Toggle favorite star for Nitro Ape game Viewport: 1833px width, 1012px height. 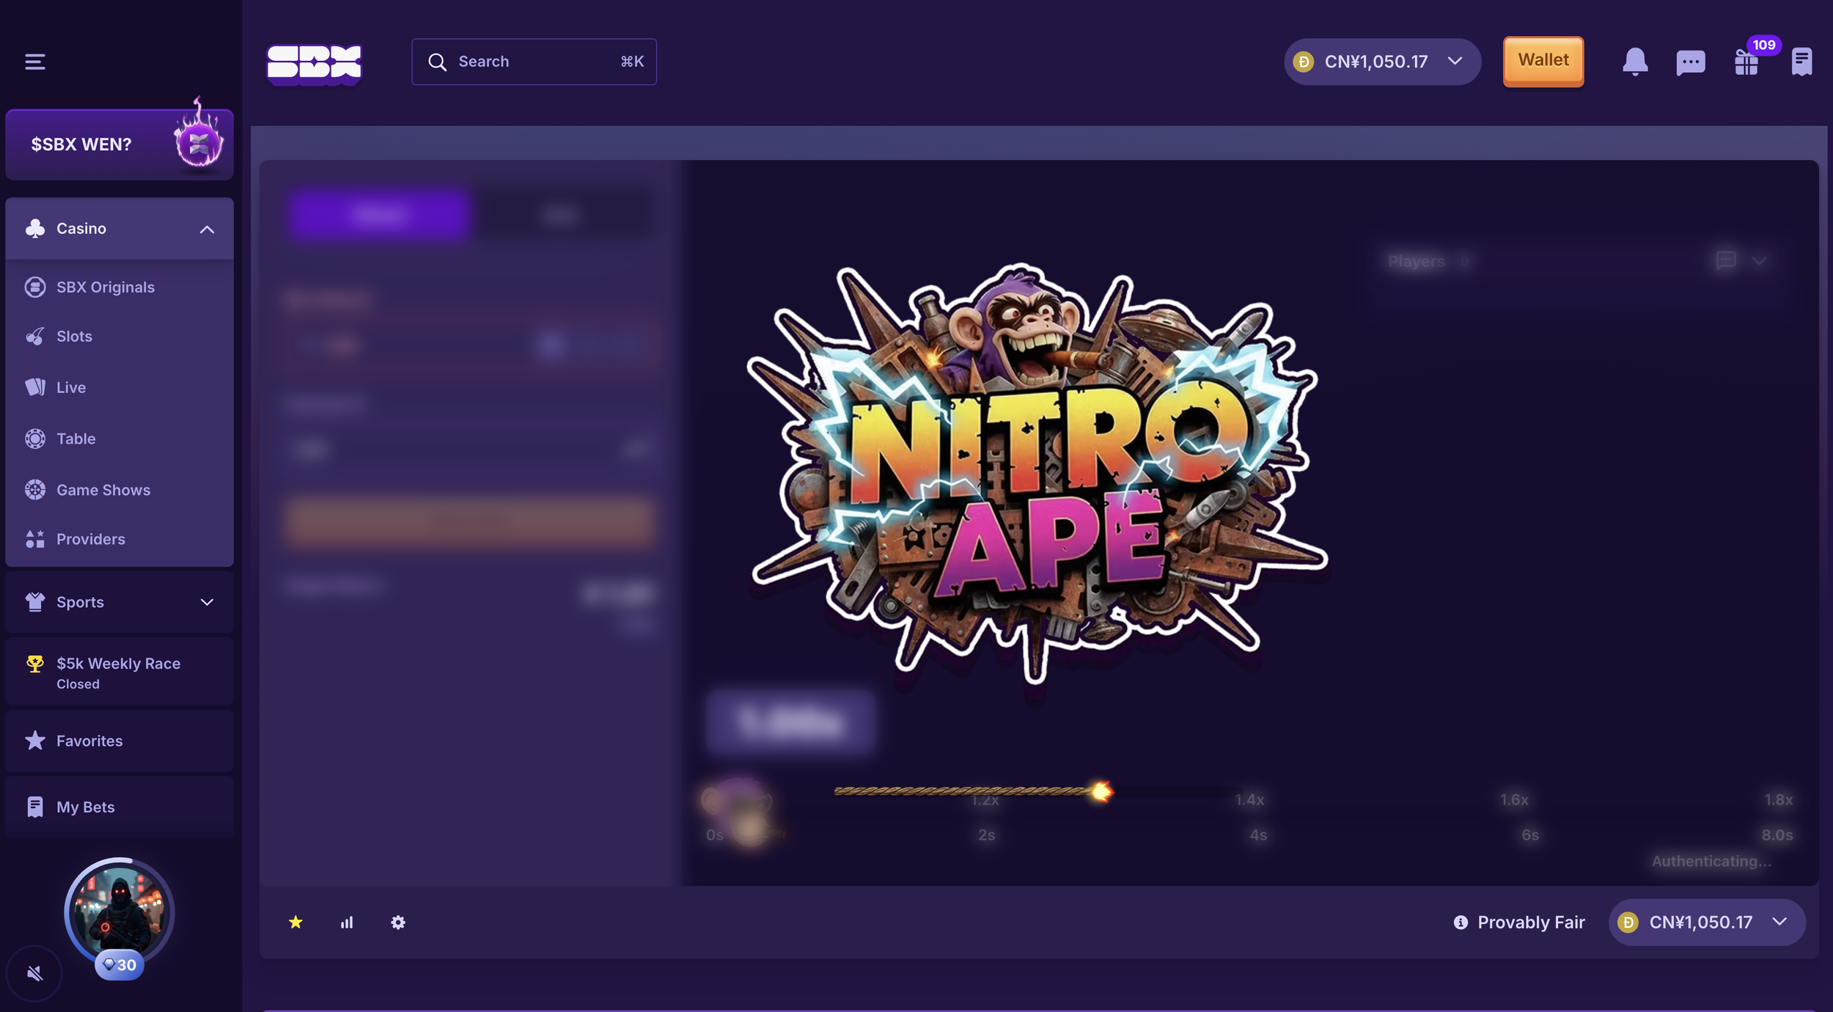pos(295,923)
